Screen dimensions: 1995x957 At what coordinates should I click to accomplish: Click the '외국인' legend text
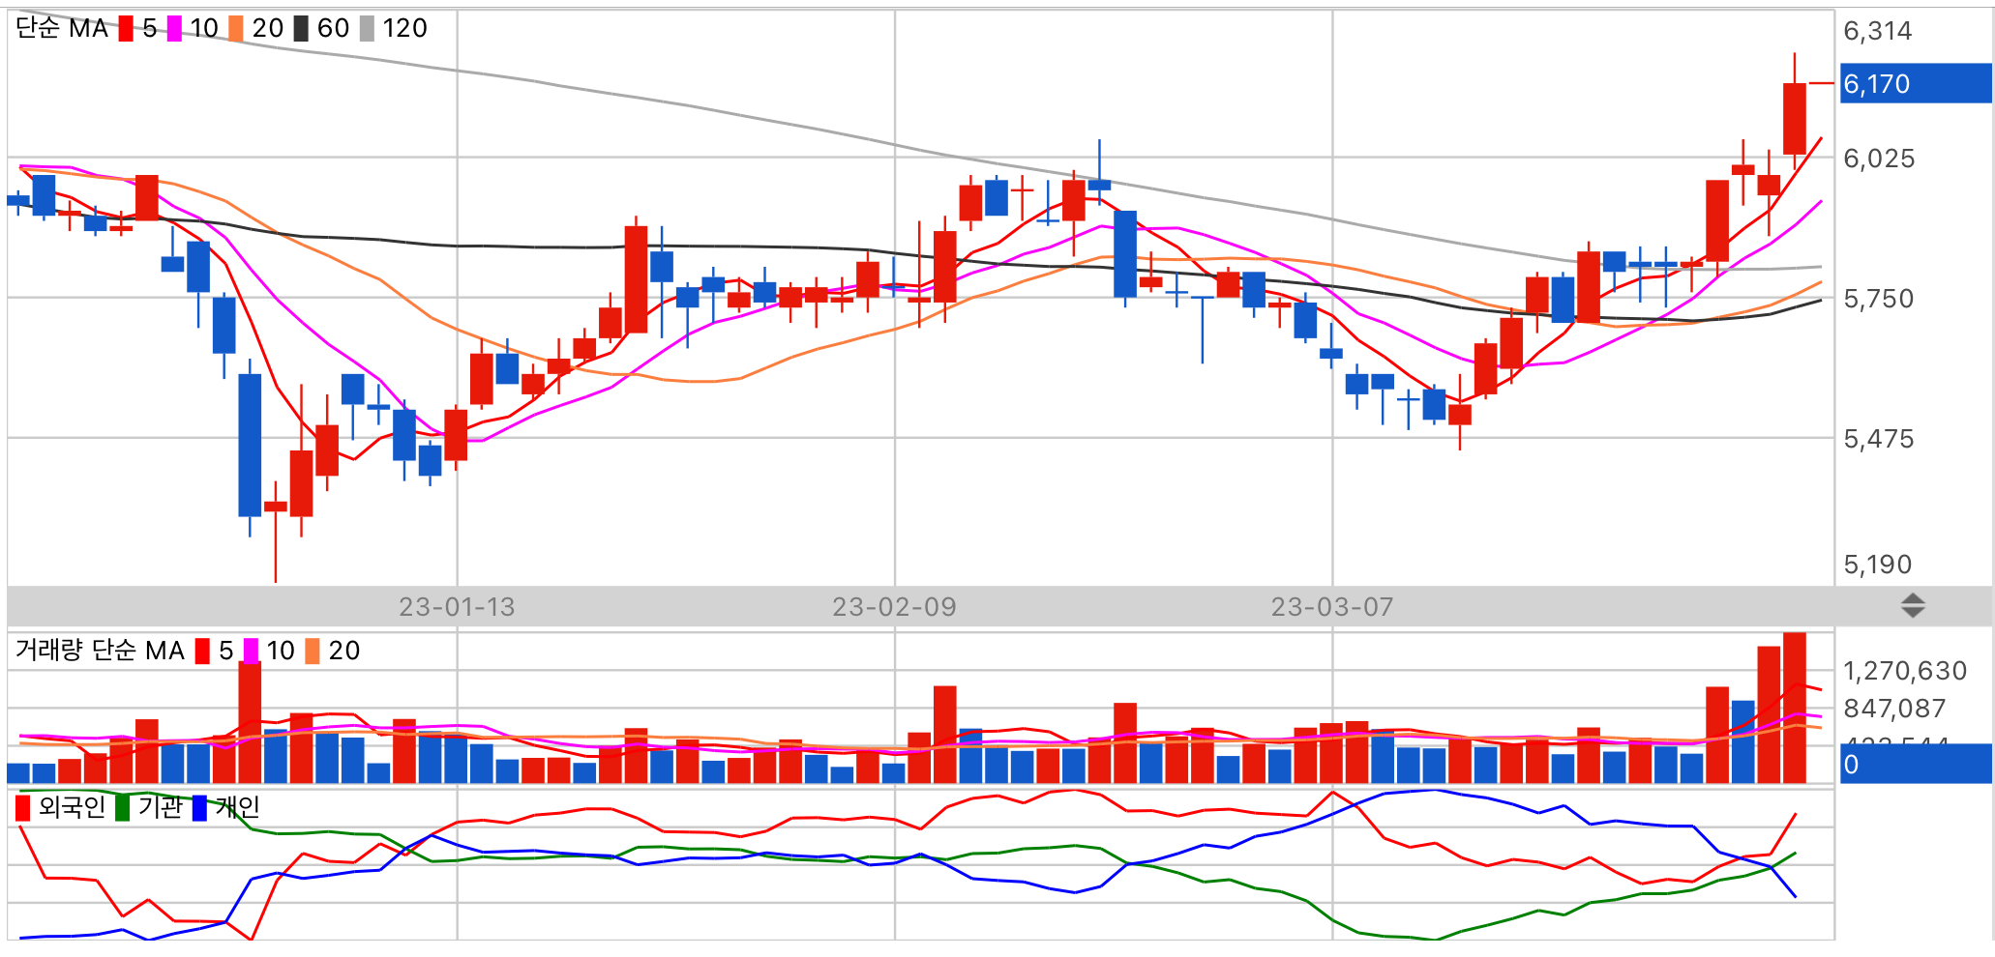[x=72, y=808]
